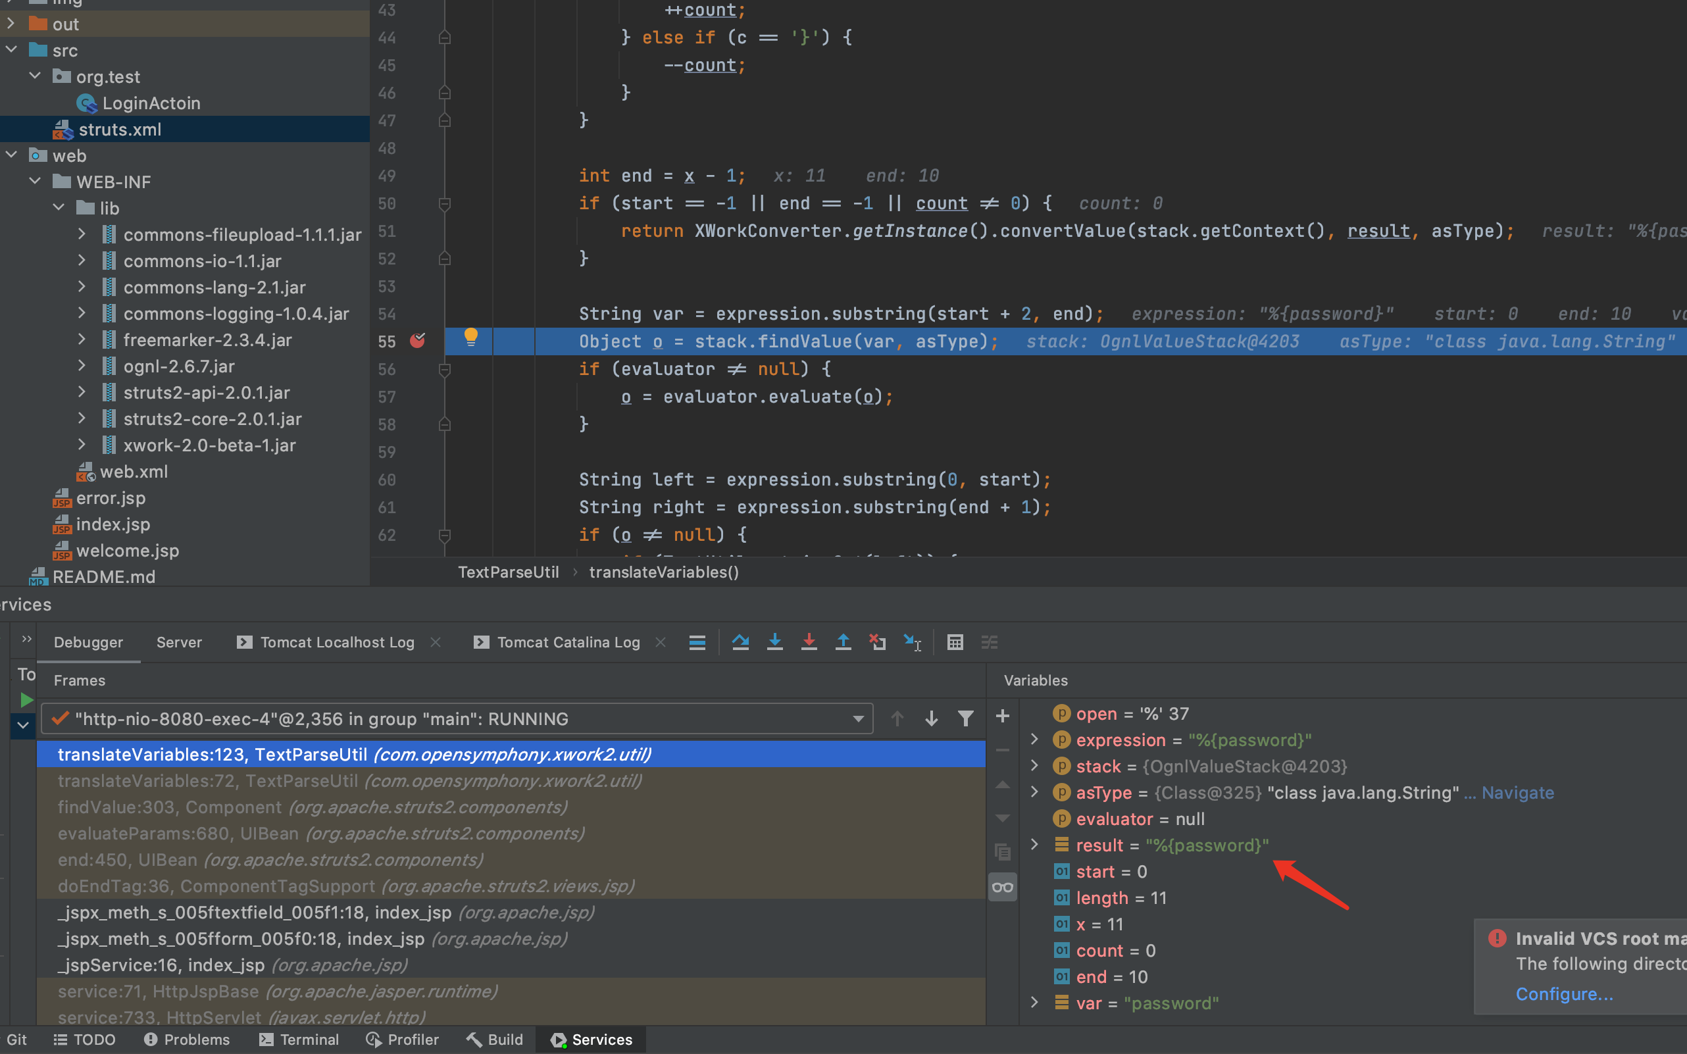Force step into with red arrow
1687x1054 pixels.
[x=809, y=642]
